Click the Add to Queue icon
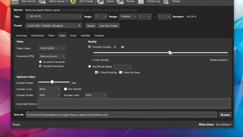 42,2
